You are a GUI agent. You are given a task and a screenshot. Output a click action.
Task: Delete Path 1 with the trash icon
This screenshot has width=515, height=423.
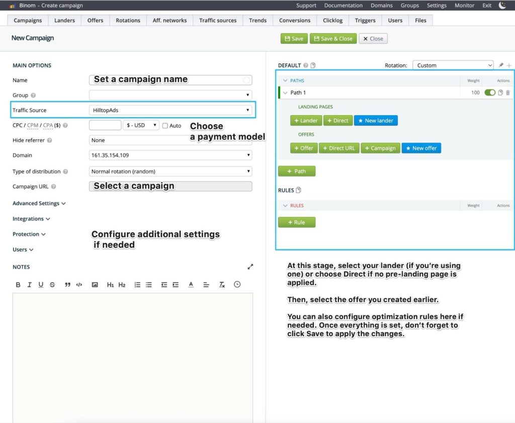point(507,93)
